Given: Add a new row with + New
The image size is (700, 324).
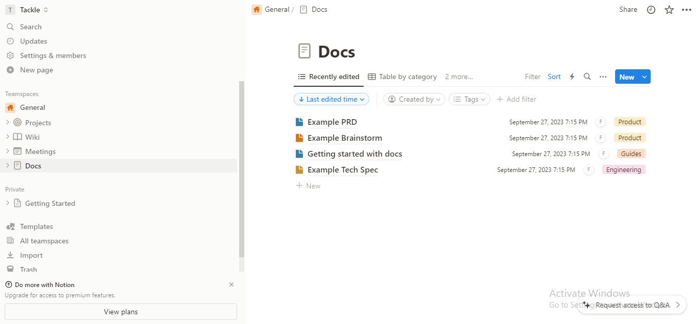Looking at the screenshot, I should point(308,186).
